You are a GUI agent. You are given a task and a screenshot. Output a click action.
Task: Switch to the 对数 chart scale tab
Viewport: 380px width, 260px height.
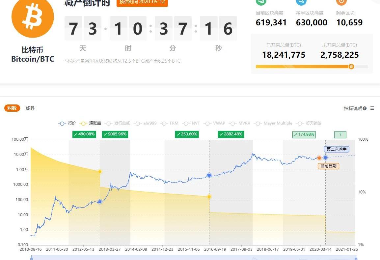[x=12, y=108]
